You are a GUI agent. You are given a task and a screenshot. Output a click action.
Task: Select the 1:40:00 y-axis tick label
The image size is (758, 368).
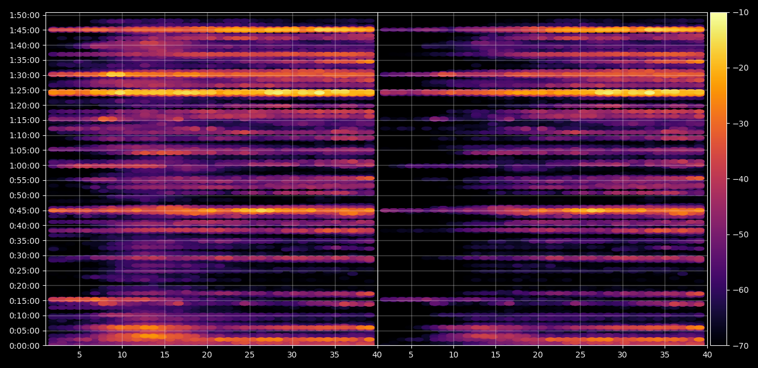[25, 45]
